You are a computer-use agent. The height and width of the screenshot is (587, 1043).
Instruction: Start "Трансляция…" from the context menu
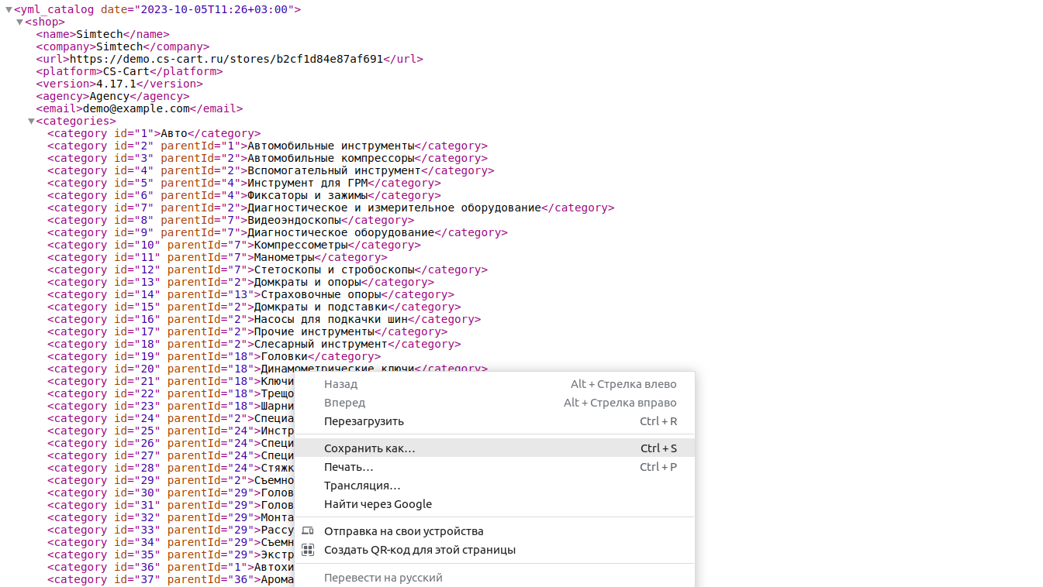[x=362, y=486]
